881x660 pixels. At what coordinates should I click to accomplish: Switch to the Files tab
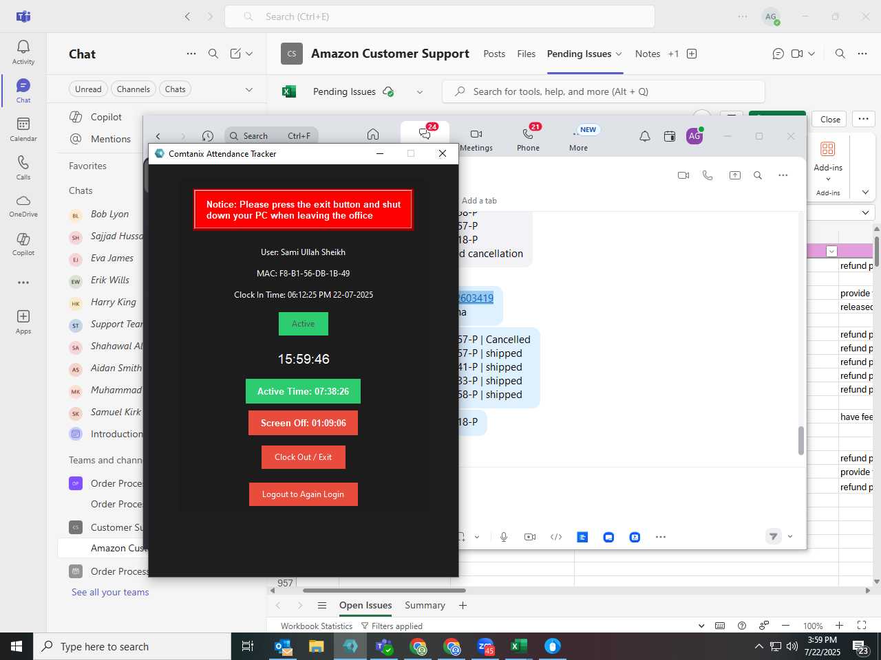tap(527, 54)
